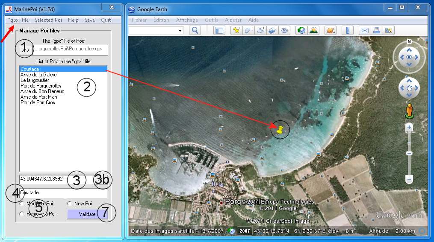434x242 pixels.
Task: Click the gpx file path field
Action: coord(71,50)
